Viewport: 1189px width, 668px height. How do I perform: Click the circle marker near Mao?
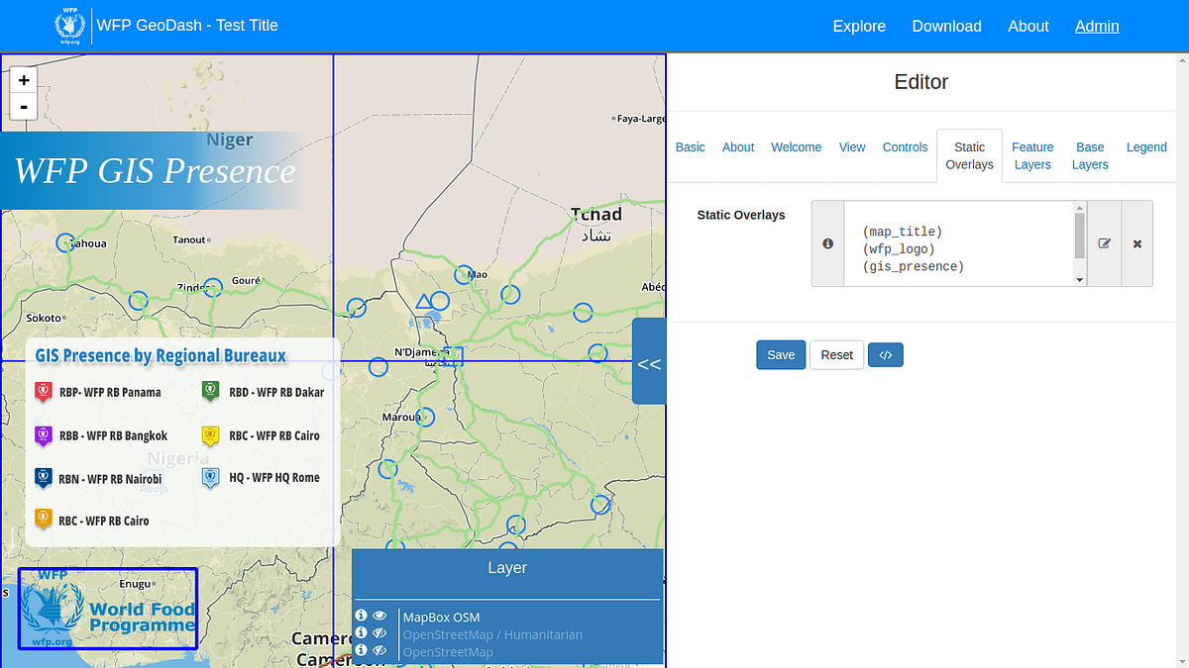pyautogui.click(x=464, y=274)
